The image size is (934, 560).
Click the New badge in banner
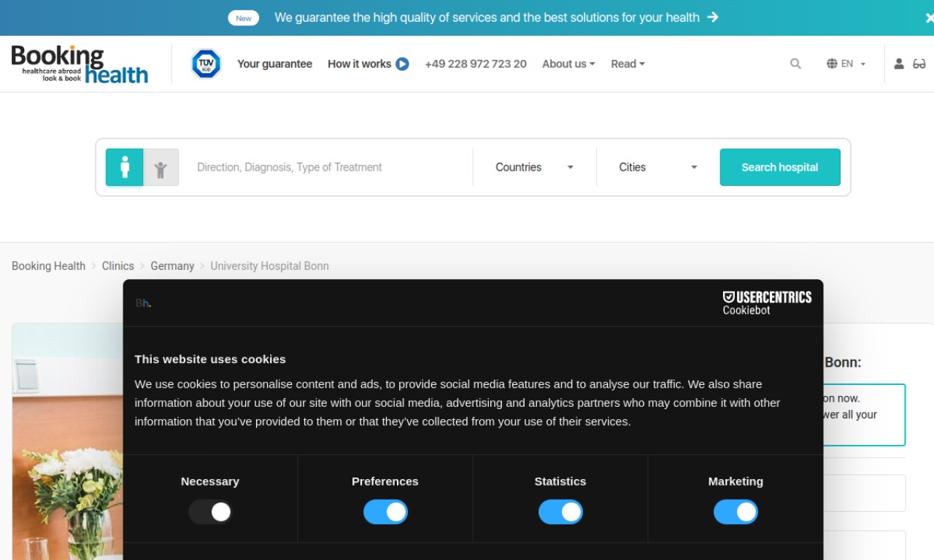pyautogui.click(x=244, y=18)
